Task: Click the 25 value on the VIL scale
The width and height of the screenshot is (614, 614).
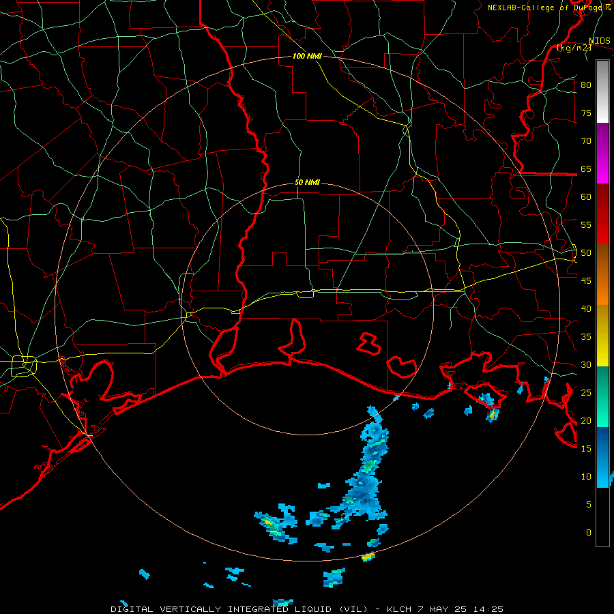Action: click(586, 393)
